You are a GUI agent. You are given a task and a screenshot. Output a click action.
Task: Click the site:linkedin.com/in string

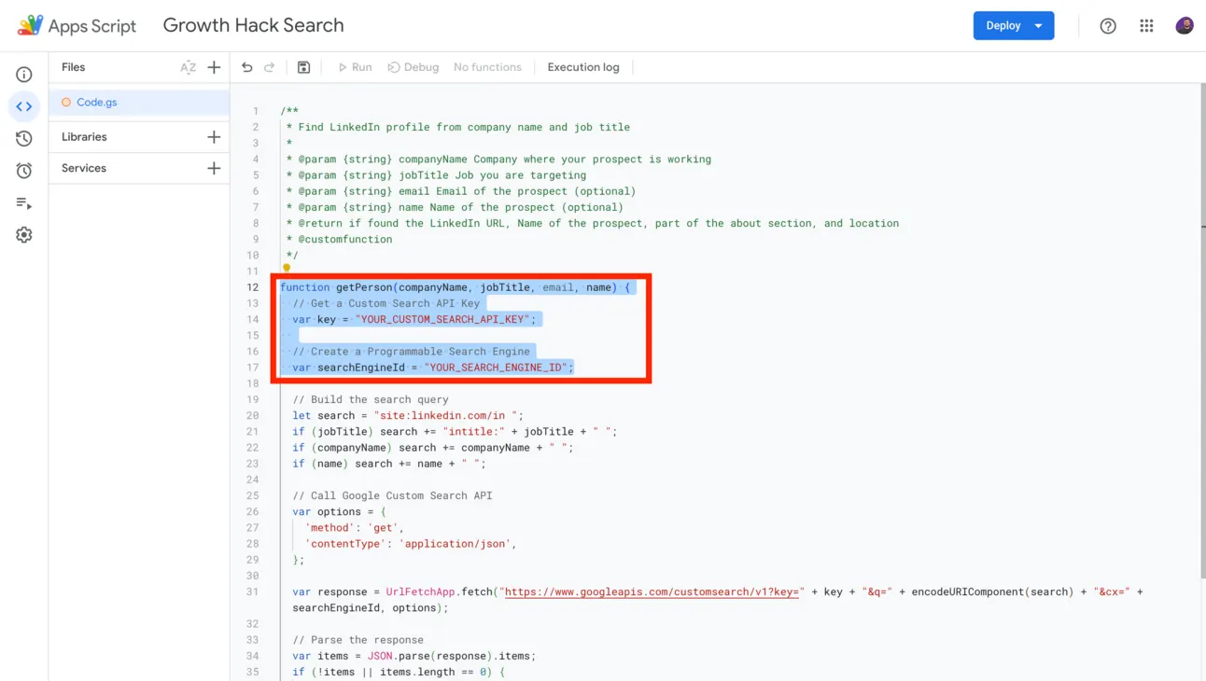coord(445,415)
